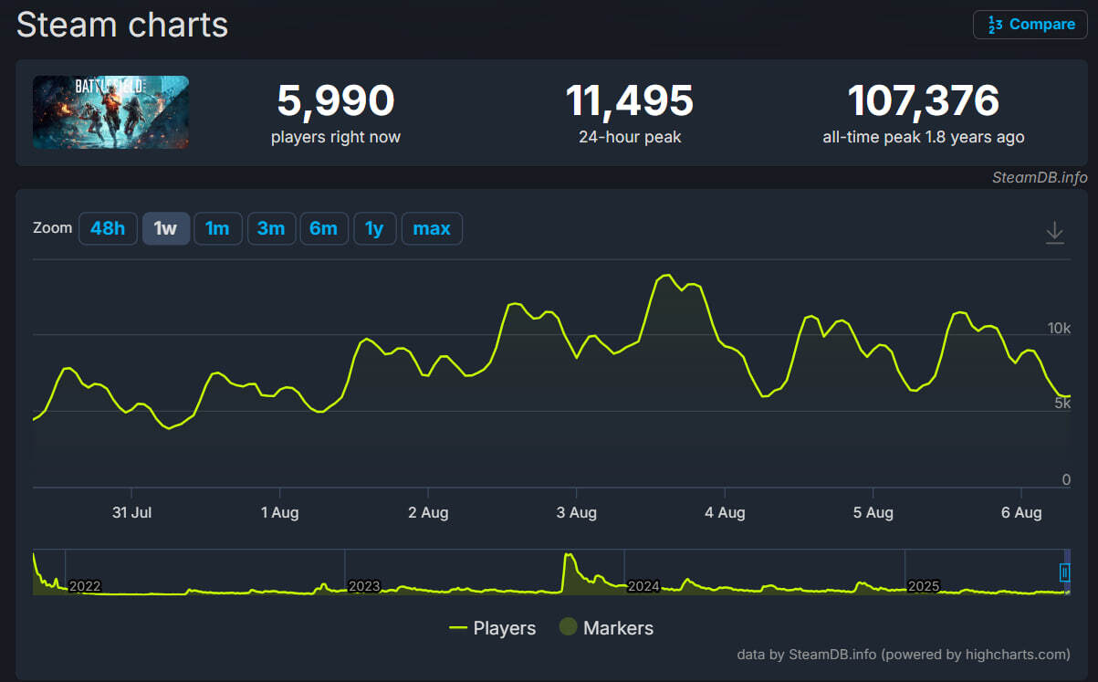Show full history with max zoom
Screen dimensions: 1098x682
pos(432,228)
